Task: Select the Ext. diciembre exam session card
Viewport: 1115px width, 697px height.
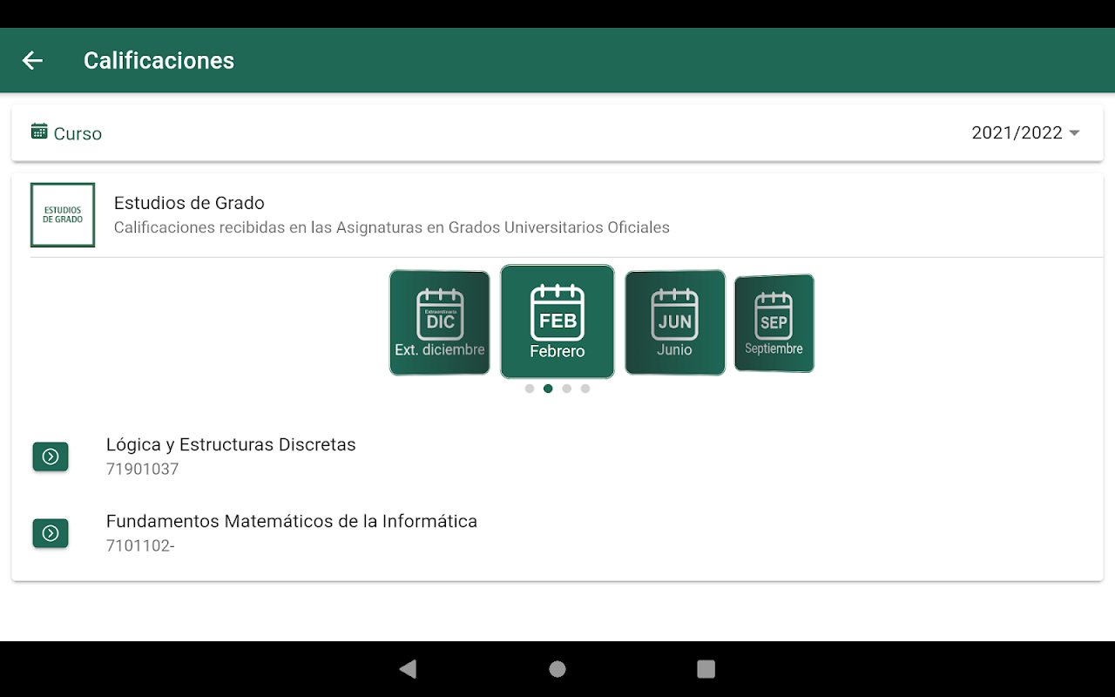Action: pyautogui.click(x=440, y=322)
